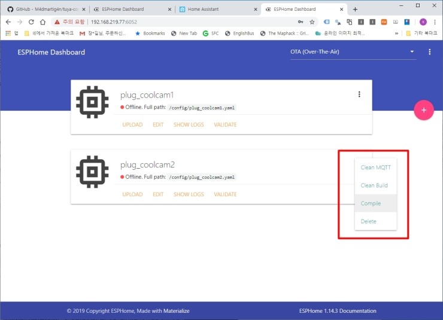Choose Delete in the context menu
Image resolution: width=443 pixels, height=320 pixels.
coord(376,221)
